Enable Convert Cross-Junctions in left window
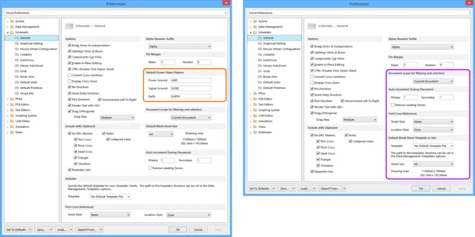The image size is (475, 237). (x=69, y=75)
